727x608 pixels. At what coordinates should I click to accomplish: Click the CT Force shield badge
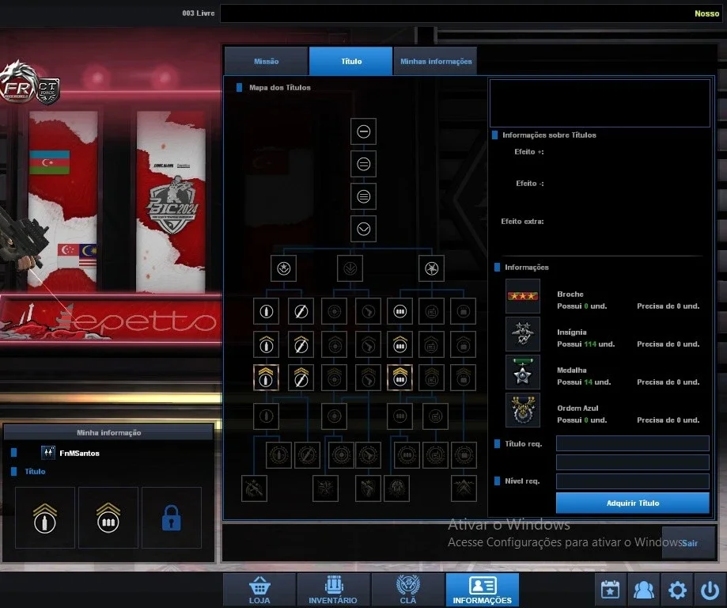(x=47, y=90)
